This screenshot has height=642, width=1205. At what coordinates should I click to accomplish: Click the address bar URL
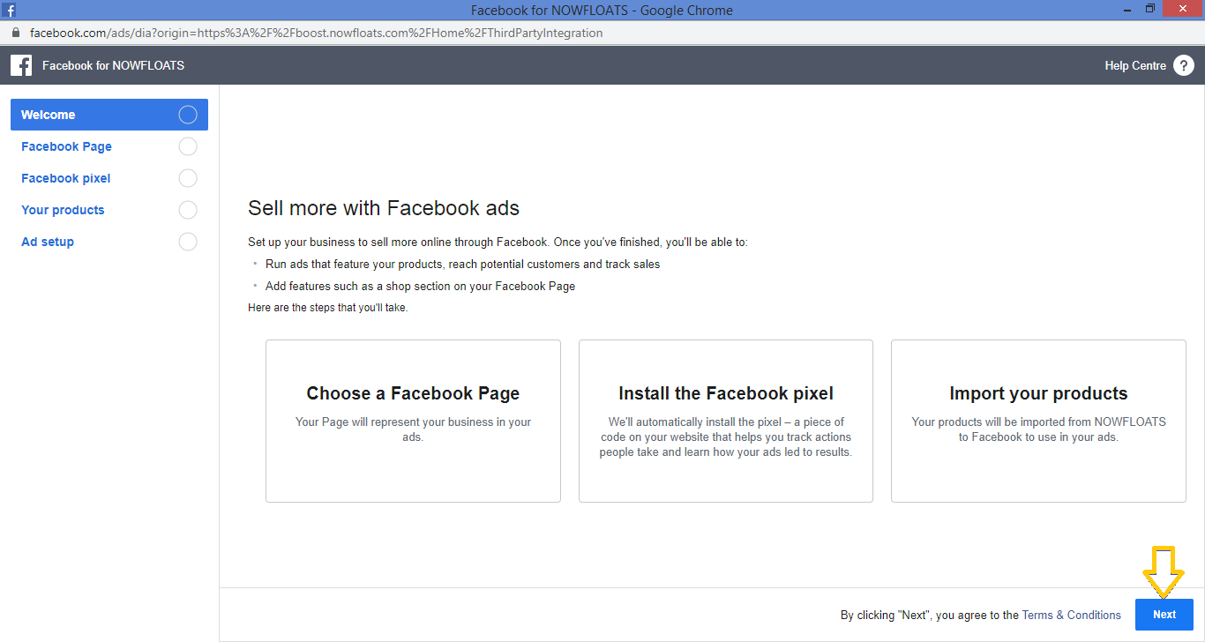(317, 33)
